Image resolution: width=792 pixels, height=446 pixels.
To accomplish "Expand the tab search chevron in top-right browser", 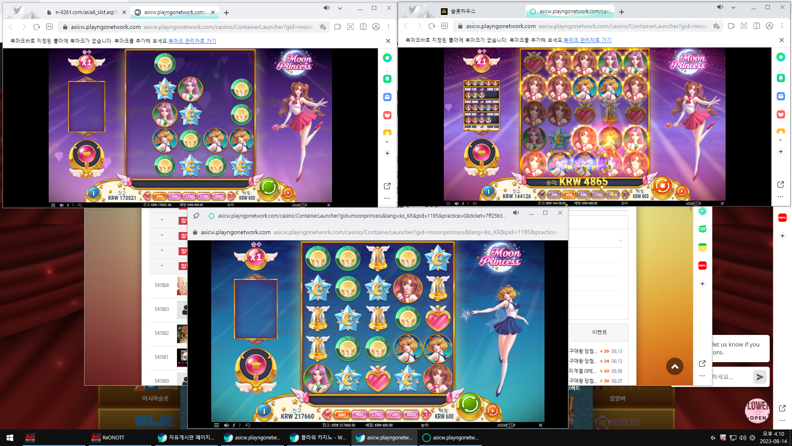I will tap(733, 7).
